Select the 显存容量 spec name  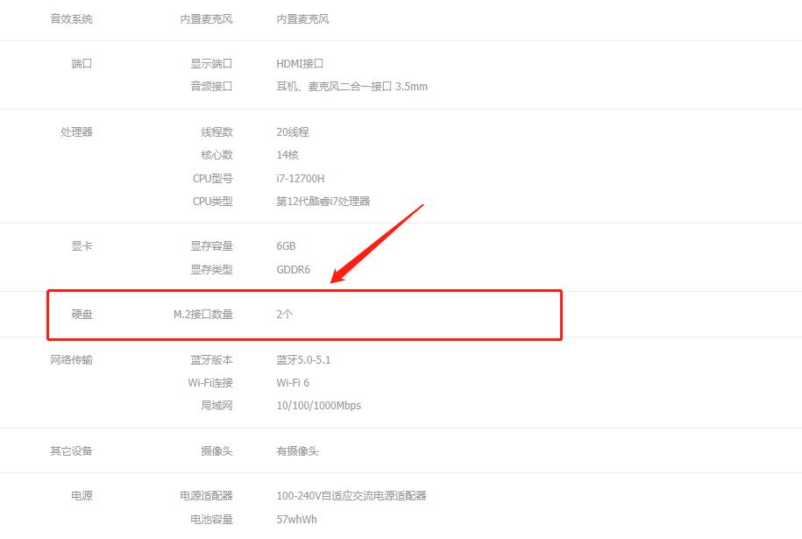(x=211, y=245)
